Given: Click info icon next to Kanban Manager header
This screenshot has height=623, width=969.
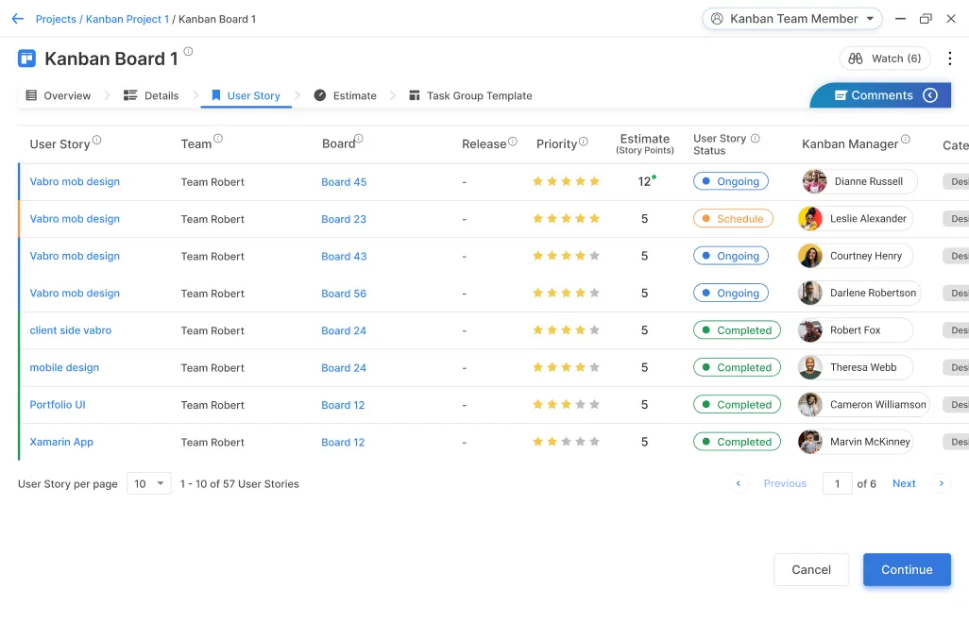Looking at the screenshot, I should tap(906, 140).
